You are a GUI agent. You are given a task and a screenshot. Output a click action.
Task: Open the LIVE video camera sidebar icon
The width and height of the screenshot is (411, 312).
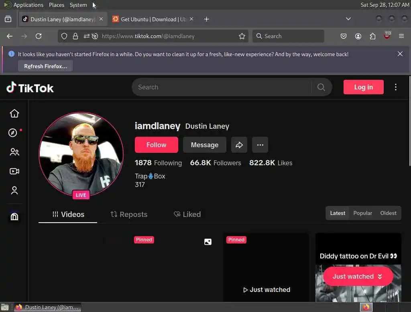click(14, 171)
